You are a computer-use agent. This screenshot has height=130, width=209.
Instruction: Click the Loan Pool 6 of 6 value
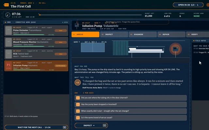[167, 16]
